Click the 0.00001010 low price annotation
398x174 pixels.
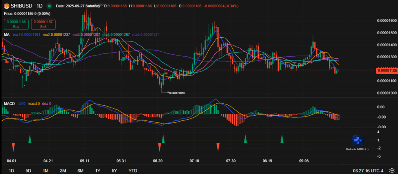coord(177,93)
